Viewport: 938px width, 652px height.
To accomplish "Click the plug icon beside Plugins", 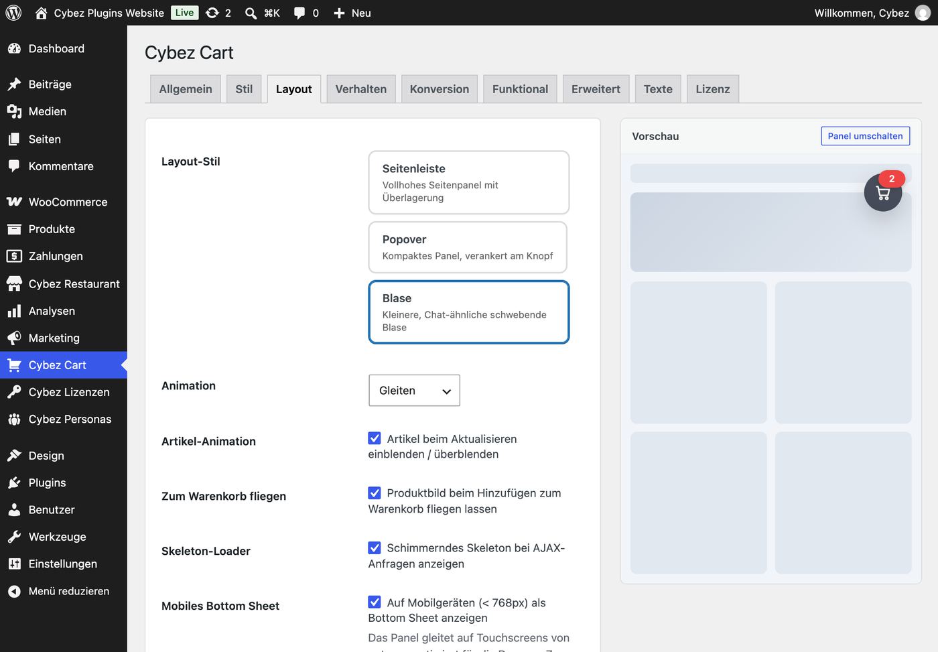I will pyautogui.click(x=14, y=482).
